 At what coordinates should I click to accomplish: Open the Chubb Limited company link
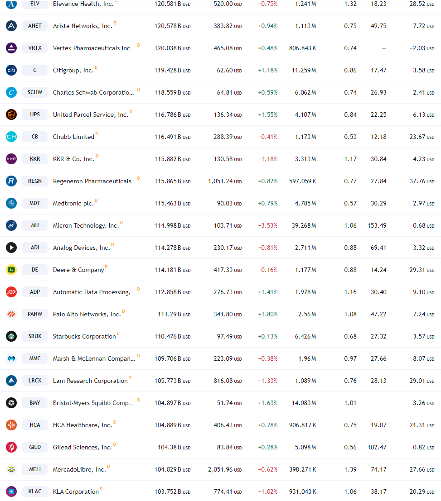click(x=73, y=137)
